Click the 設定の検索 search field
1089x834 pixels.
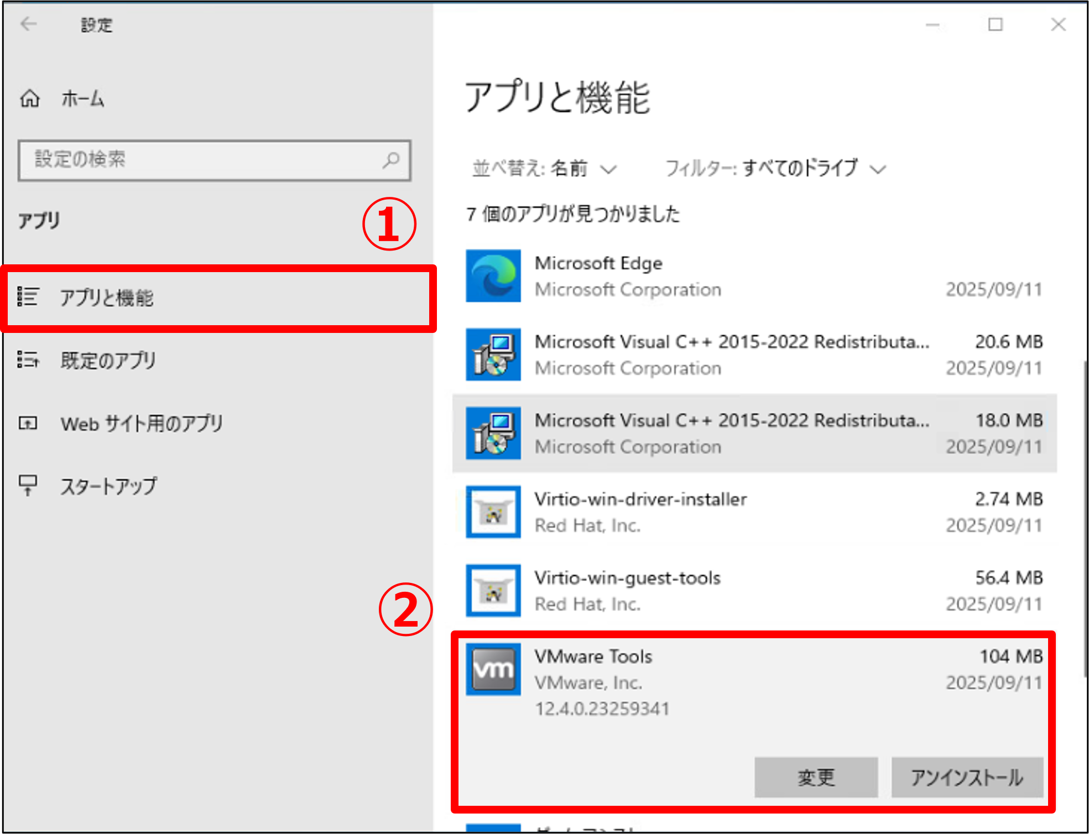(x=216, y=160)
